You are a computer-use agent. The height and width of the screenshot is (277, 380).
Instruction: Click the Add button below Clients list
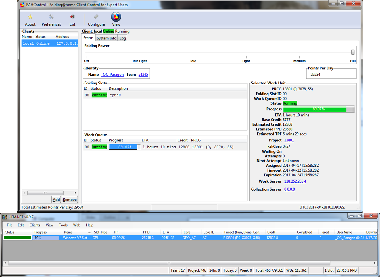point(56,199)
